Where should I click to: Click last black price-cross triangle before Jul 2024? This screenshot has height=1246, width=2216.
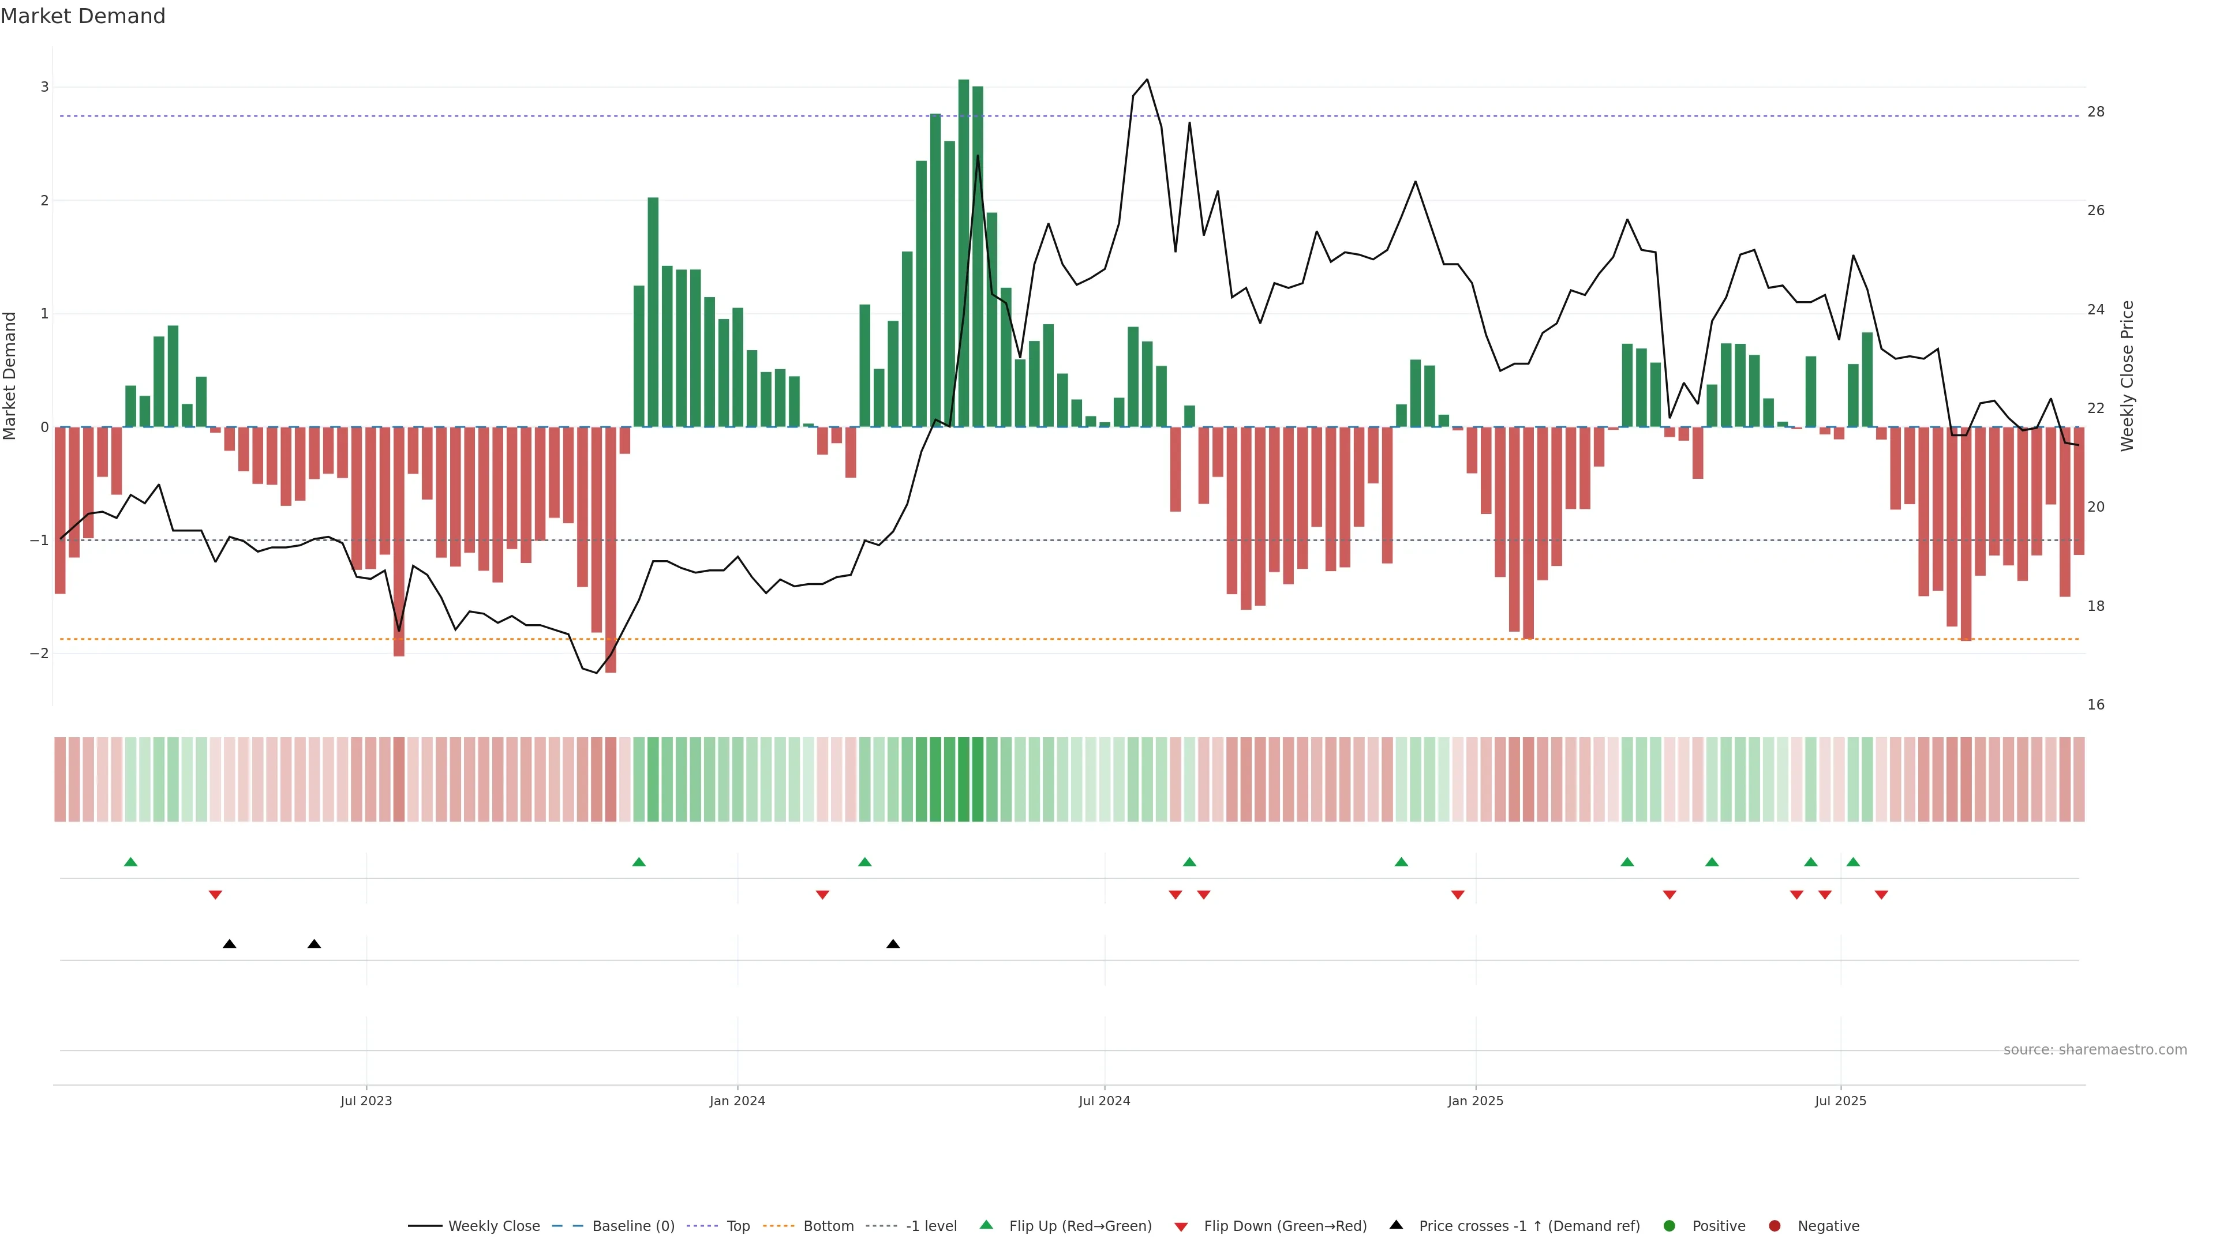coord(893,944)
